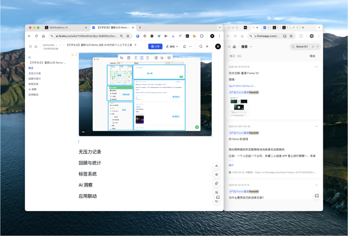Open Feishu AI assistant floating icon
The height and width of the screenshot is (236, 348).
218,197
